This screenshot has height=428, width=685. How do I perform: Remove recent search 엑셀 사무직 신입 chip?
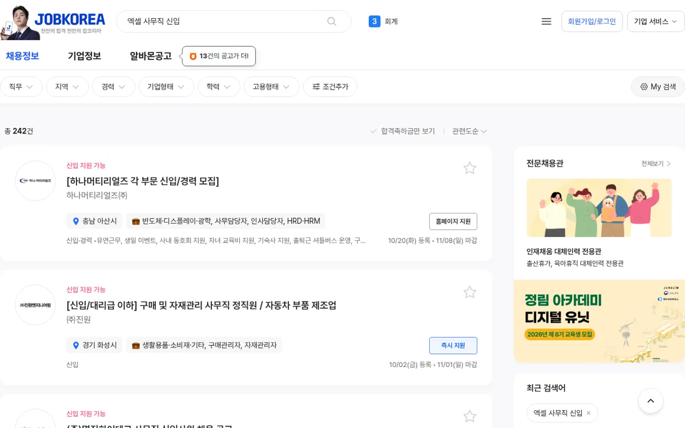(589, 413)
